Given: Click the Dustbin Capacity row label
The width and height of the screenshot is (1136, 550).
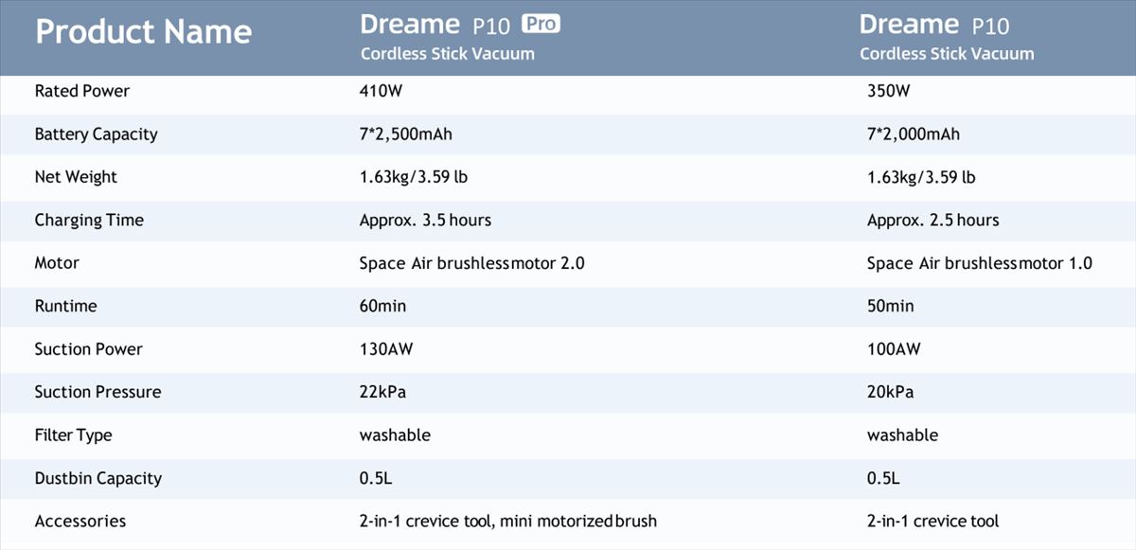Looking at the screenshot, I should 98,478.
